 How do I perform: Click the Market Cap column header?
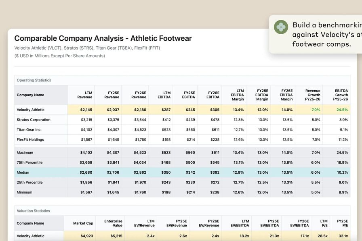pyautogui.click(x=83, y=223)
